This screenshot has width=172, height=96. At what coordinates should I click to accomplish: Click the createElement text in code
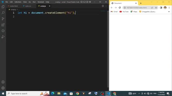[x=55, y=13]
